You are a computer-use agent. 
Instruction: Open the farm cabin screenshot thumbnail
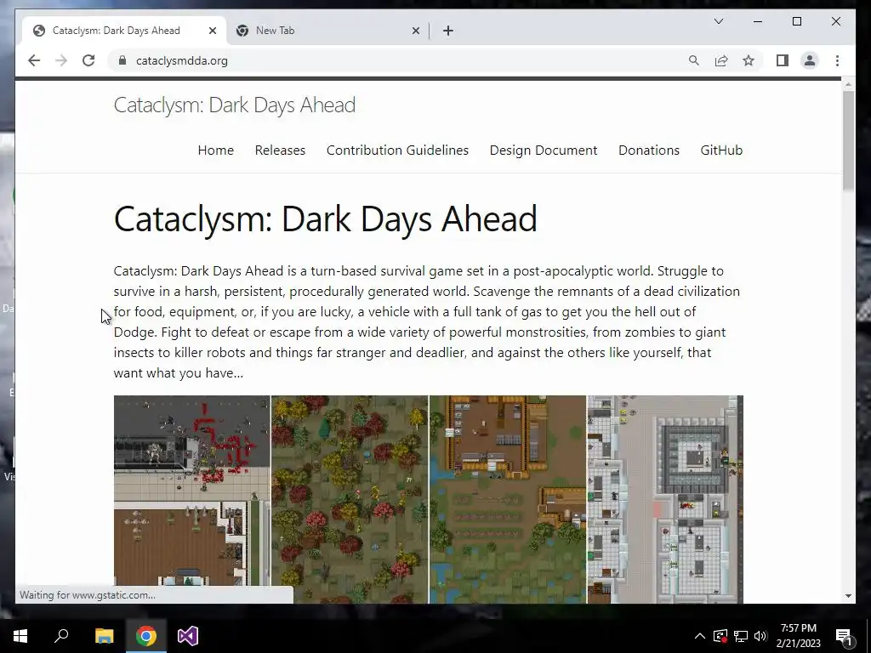508,499
